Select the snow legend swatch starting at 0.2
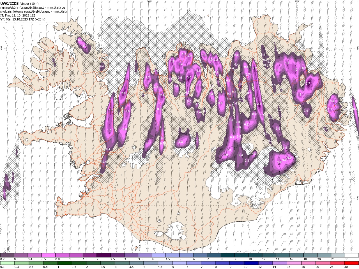 point(7,255)
